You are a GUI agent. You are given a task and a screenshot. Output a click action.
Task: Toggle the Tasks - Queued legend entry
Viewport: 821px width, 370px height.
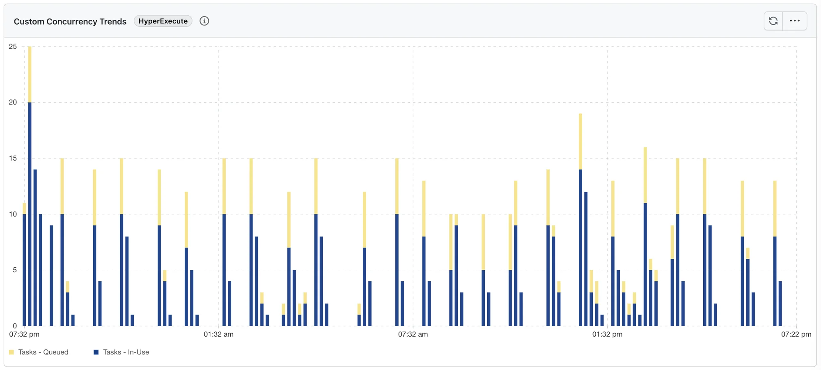click(39, 352)
